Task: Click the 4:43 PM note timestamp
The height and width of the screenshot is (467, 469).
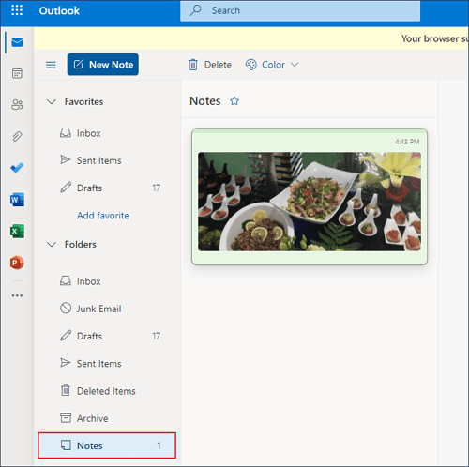Action: pyautogui.click(x=407, y=142)
